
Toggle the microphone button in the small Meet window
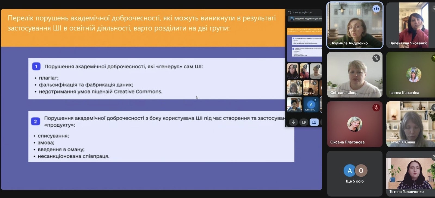pos(293,122)
